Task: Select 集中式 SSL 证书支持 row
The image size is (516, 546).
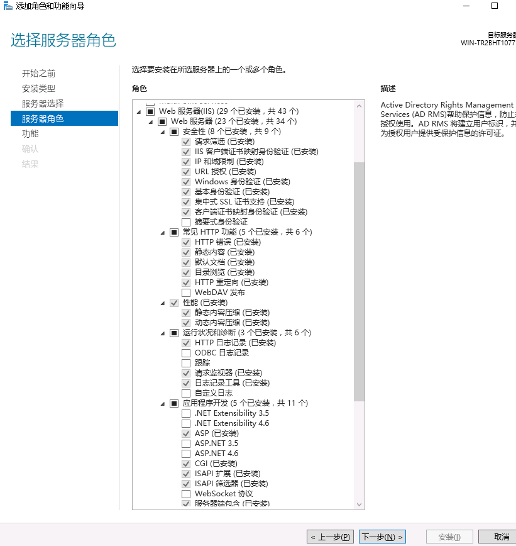Action: pos(244,202)
